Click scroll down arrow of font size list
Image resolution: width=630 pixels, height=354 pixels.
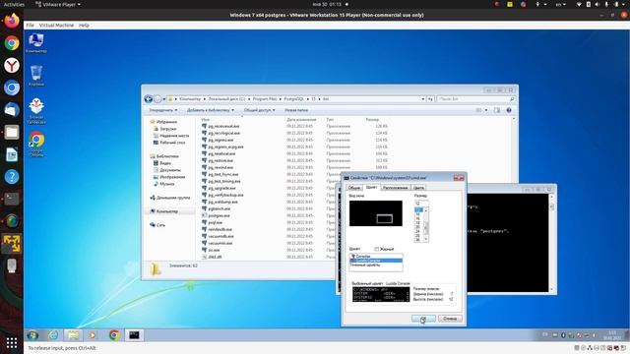426,240
